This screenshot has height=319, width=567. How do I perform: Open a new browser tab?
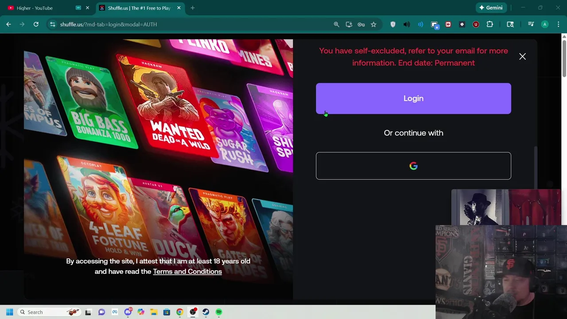coord(193,8)
